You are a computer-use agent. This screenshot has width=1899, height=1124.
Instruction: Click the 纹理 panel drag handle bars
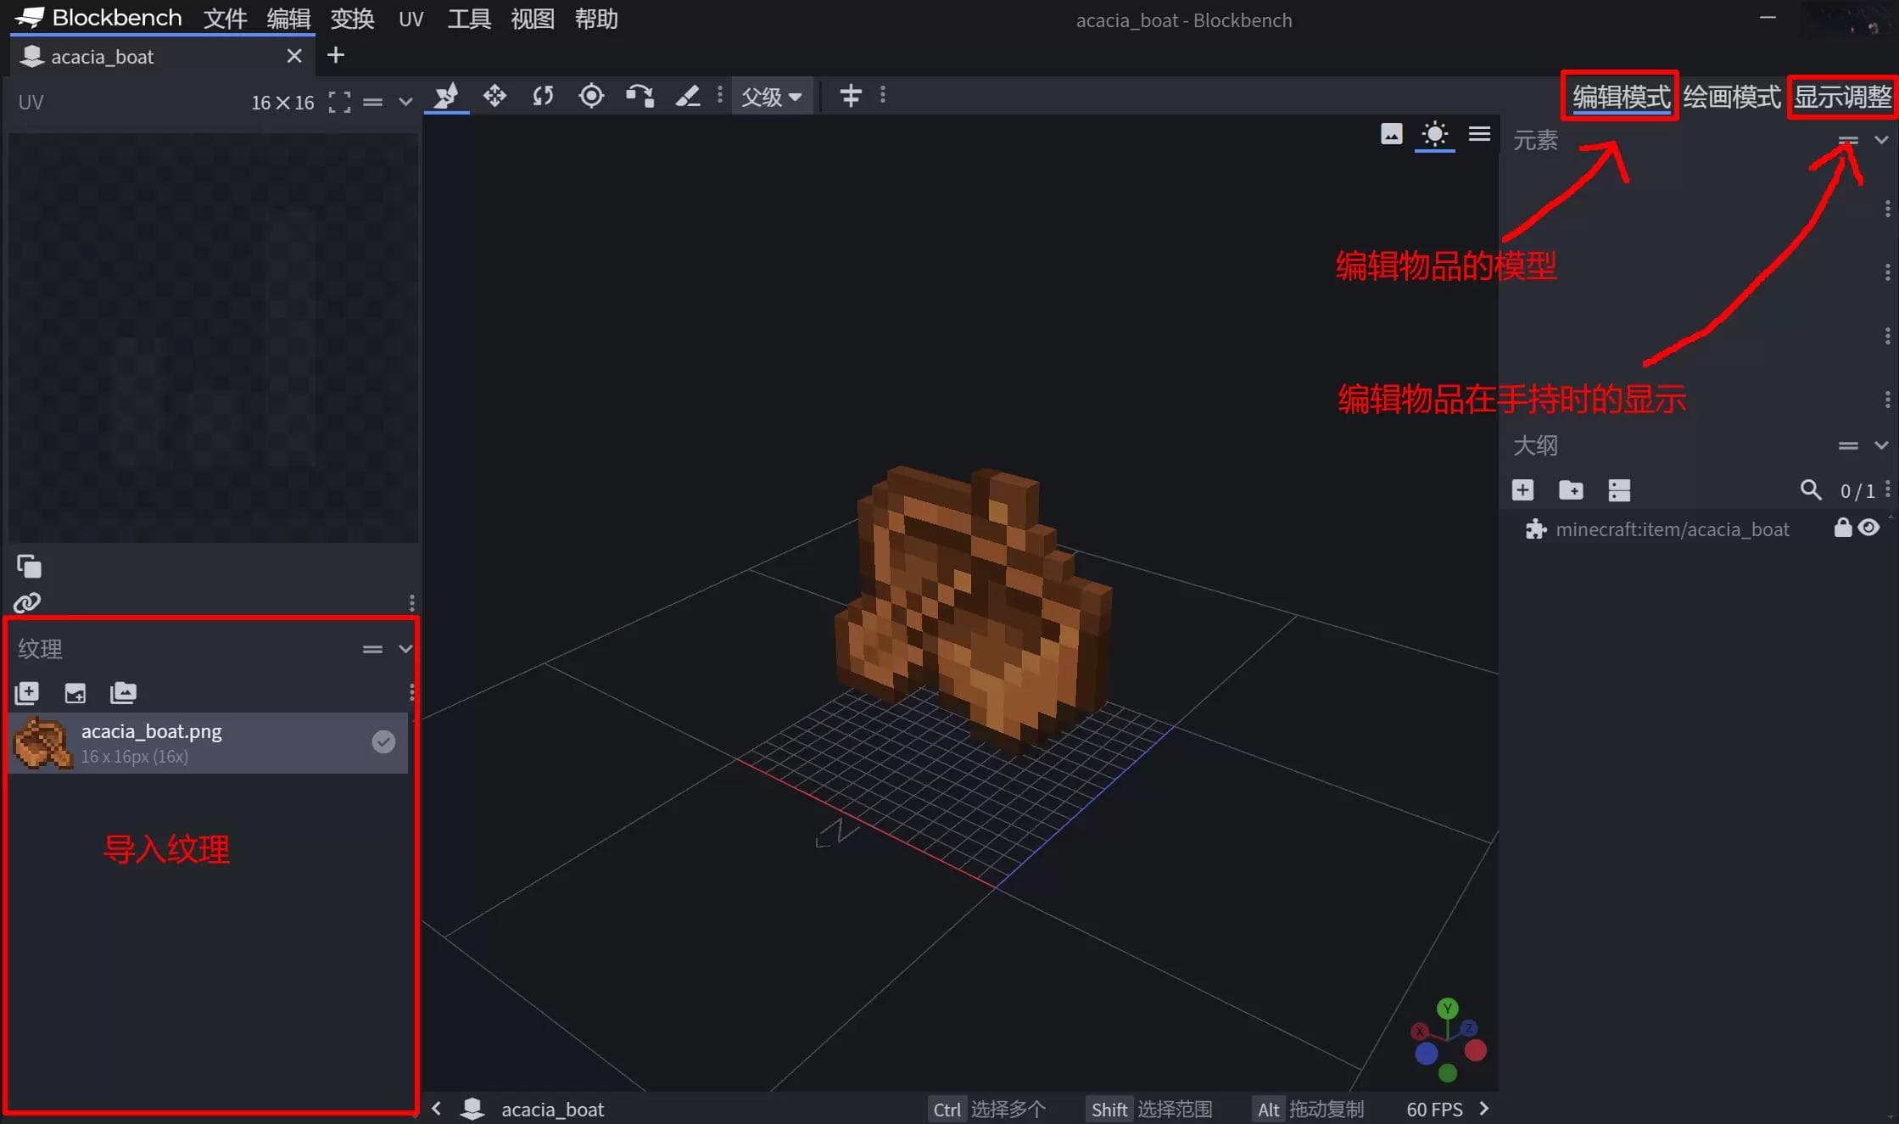tap(372, 649)
